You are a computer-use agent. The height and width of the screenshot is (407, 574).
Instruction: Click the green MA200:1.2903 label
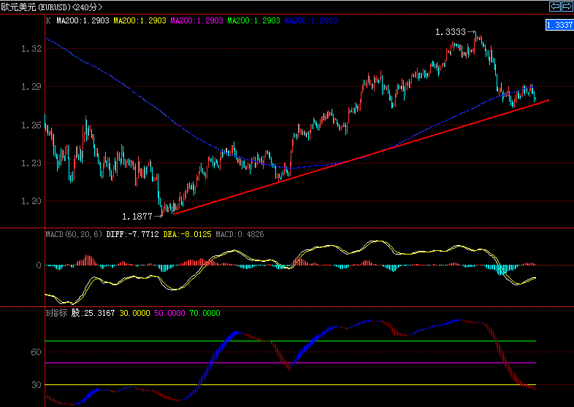pos(253,20)
